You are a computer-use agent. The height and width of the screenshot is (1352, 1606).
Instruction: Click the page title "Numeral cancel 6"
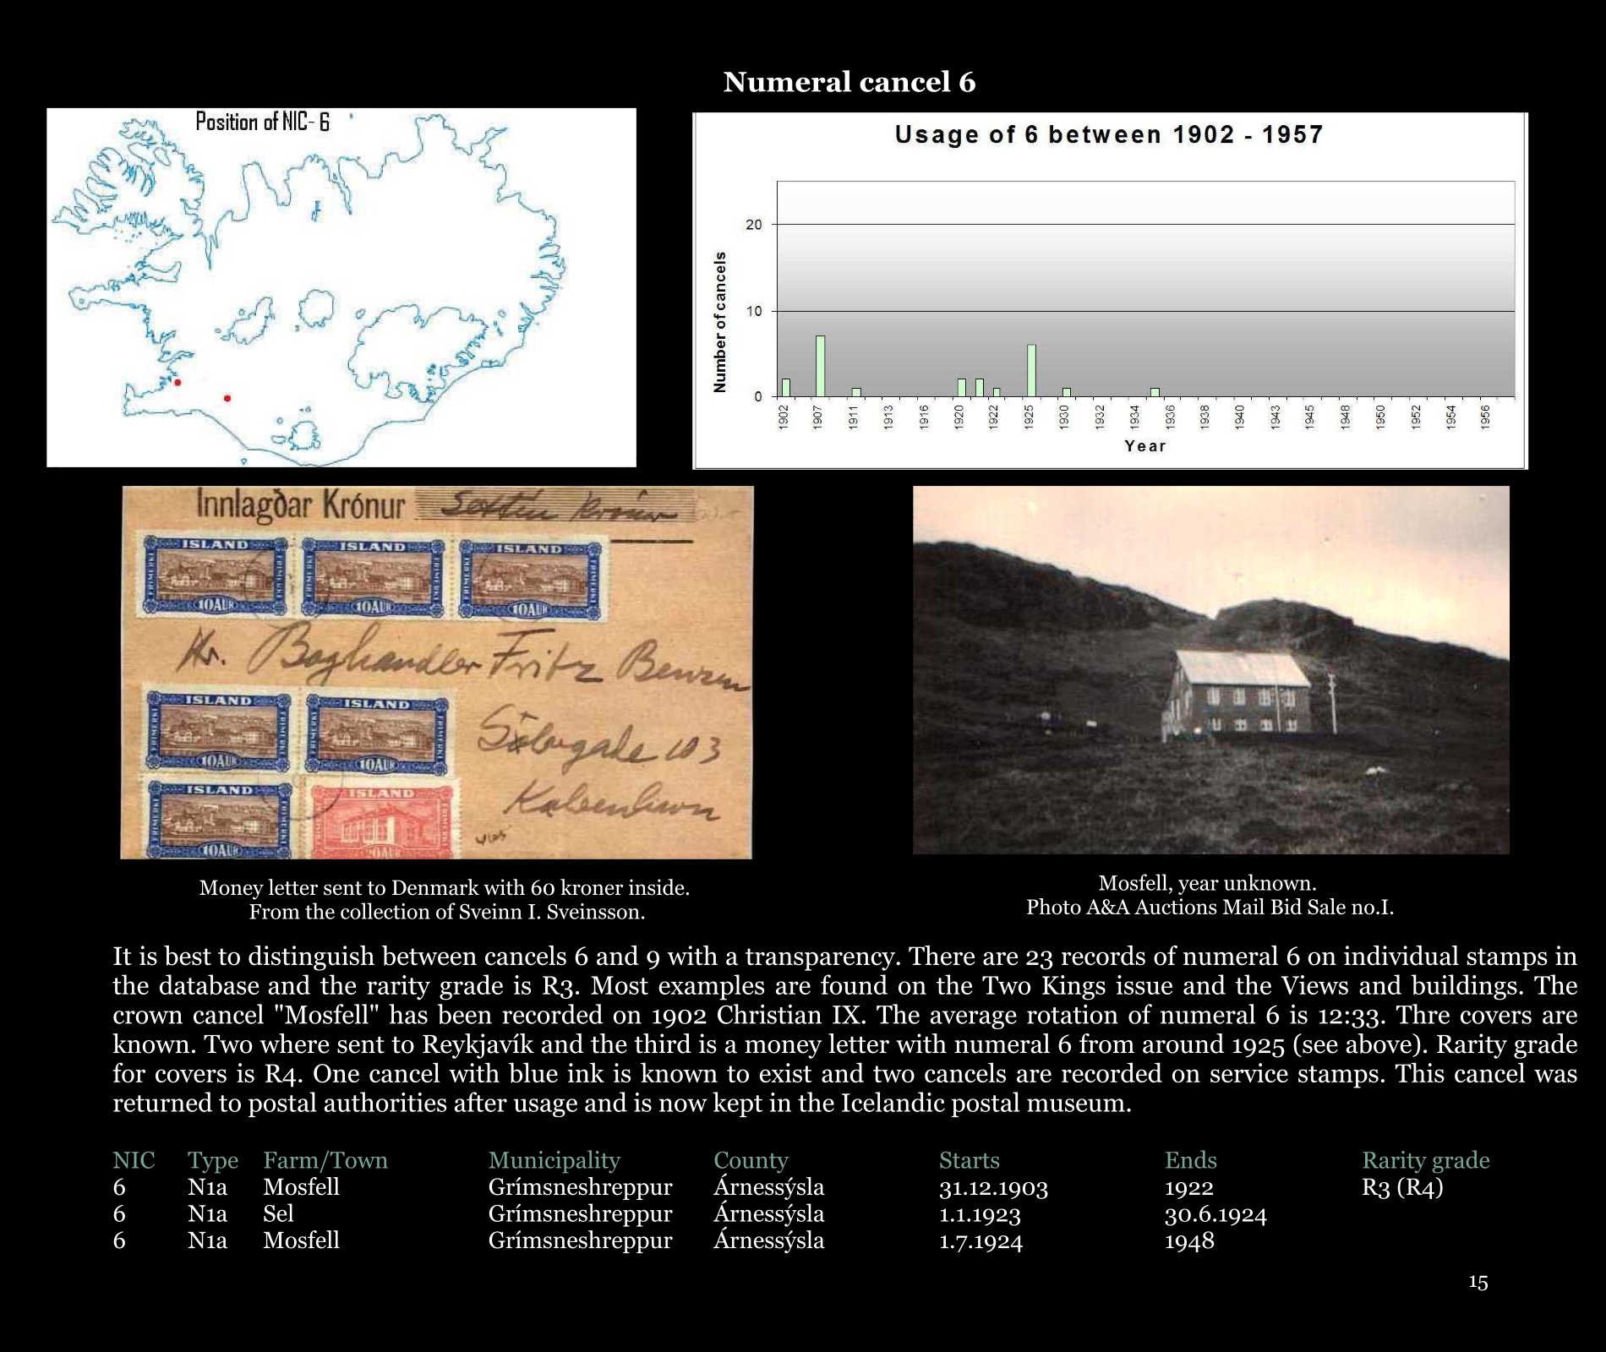849,82
